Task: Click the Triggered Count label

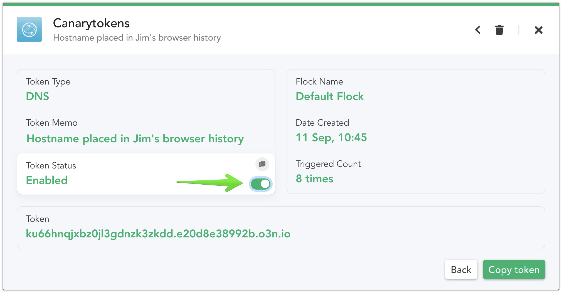Action: (x=328, y=164)
